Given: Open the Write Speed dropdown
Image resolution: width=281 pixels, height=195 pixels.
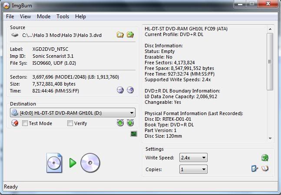Looking at the screenshot, I should (x=193, y=158).
